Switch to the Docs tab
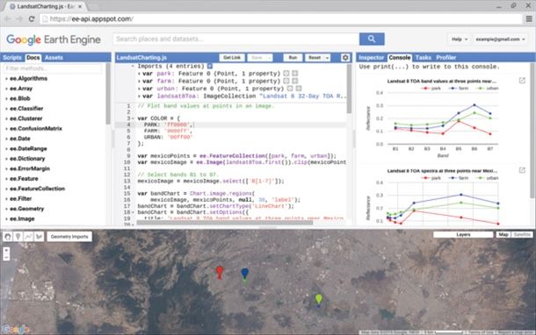The image size is (536, 335). click(x=33, y=58)
